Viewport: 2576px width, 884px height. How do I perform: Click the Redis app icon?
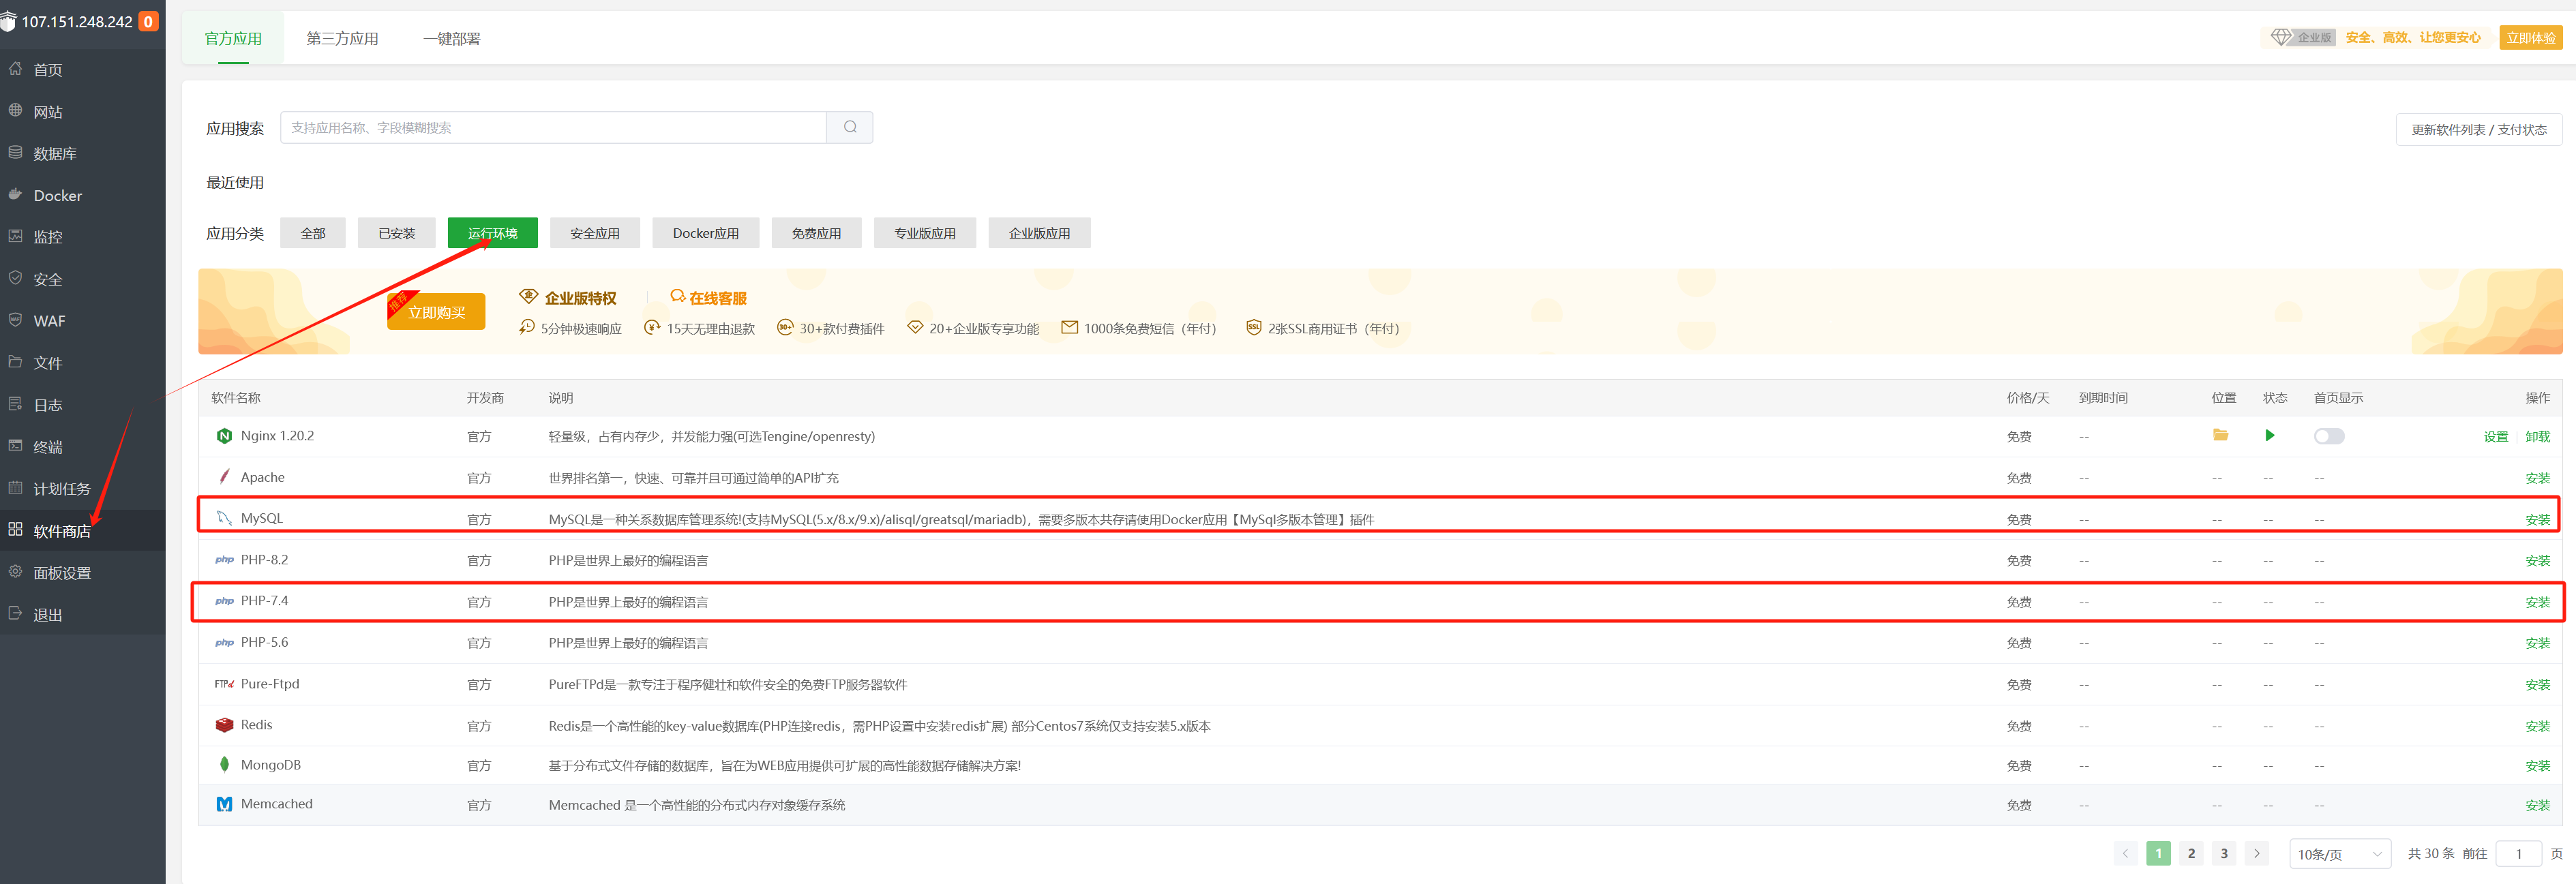pyautogui.click(x=224, y=725)
